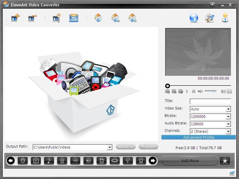Select the music note audio profile
The height and width of the screenshot is (179, 239).
(x=49, y=161)
